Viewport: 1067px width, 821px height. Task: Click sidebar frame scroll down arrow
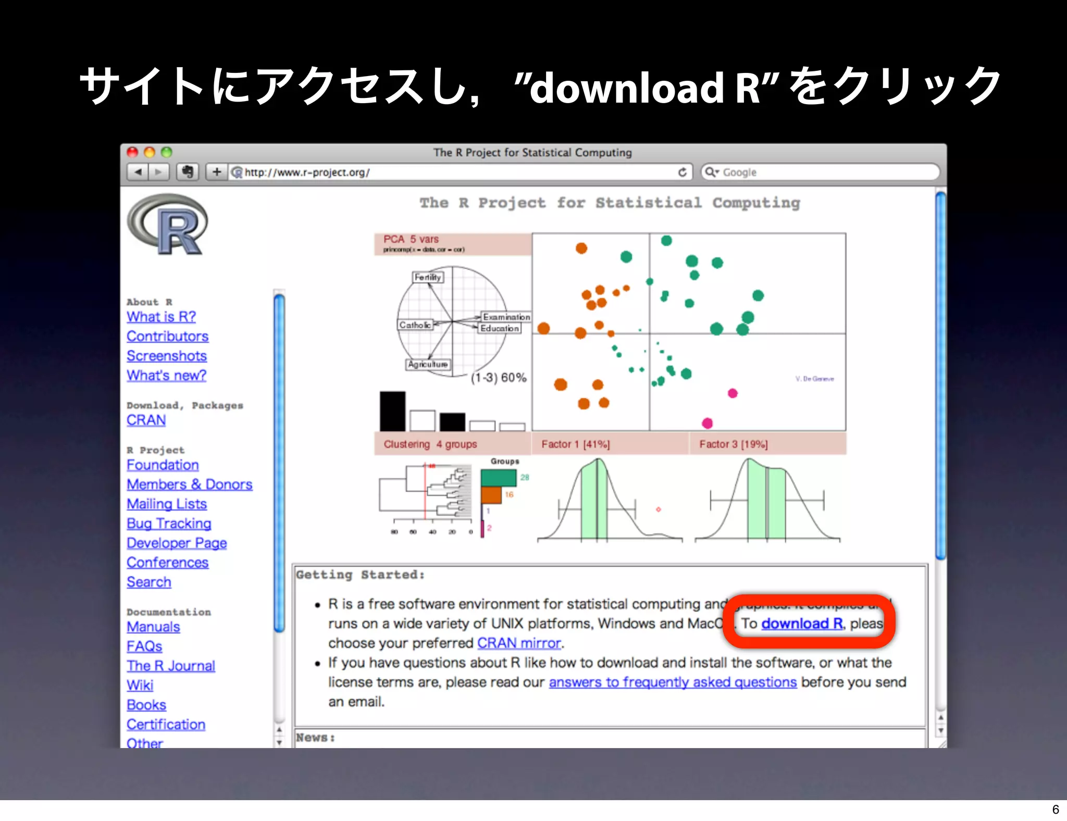coord(279,742)
